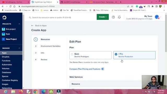Open AmazonBrowserBar bookmark
The height and width of the screenshot is (94, 167).
pyautogui.click(x=10, y=10)
